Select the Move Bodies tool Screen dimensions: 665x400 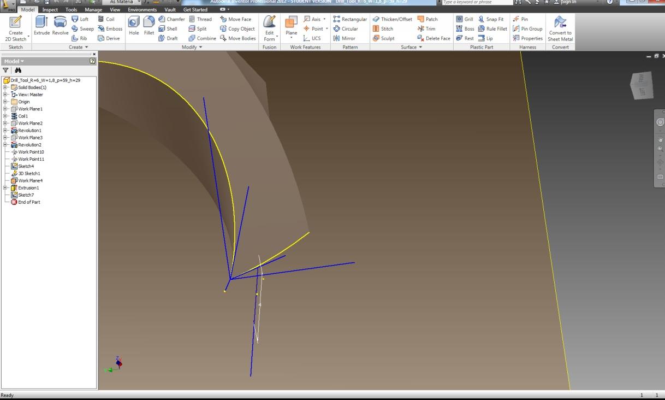pos(238,38)
